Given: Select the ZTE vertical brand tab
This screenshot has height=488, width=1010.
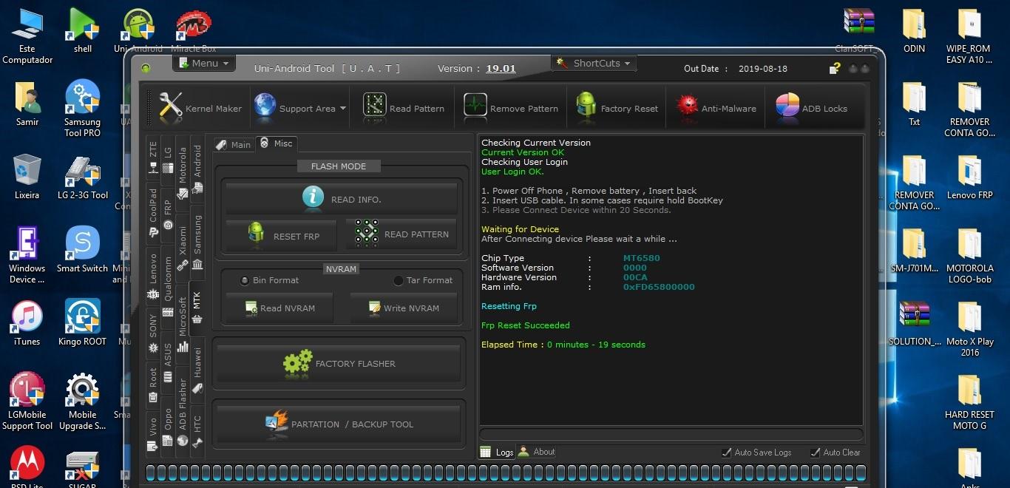Looking at the screenshot, I should coord(153,158).
